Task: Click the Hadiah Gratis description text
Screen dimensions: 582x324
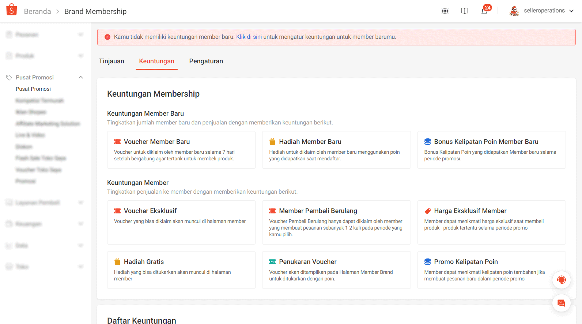Action: (x=173, y=275)
